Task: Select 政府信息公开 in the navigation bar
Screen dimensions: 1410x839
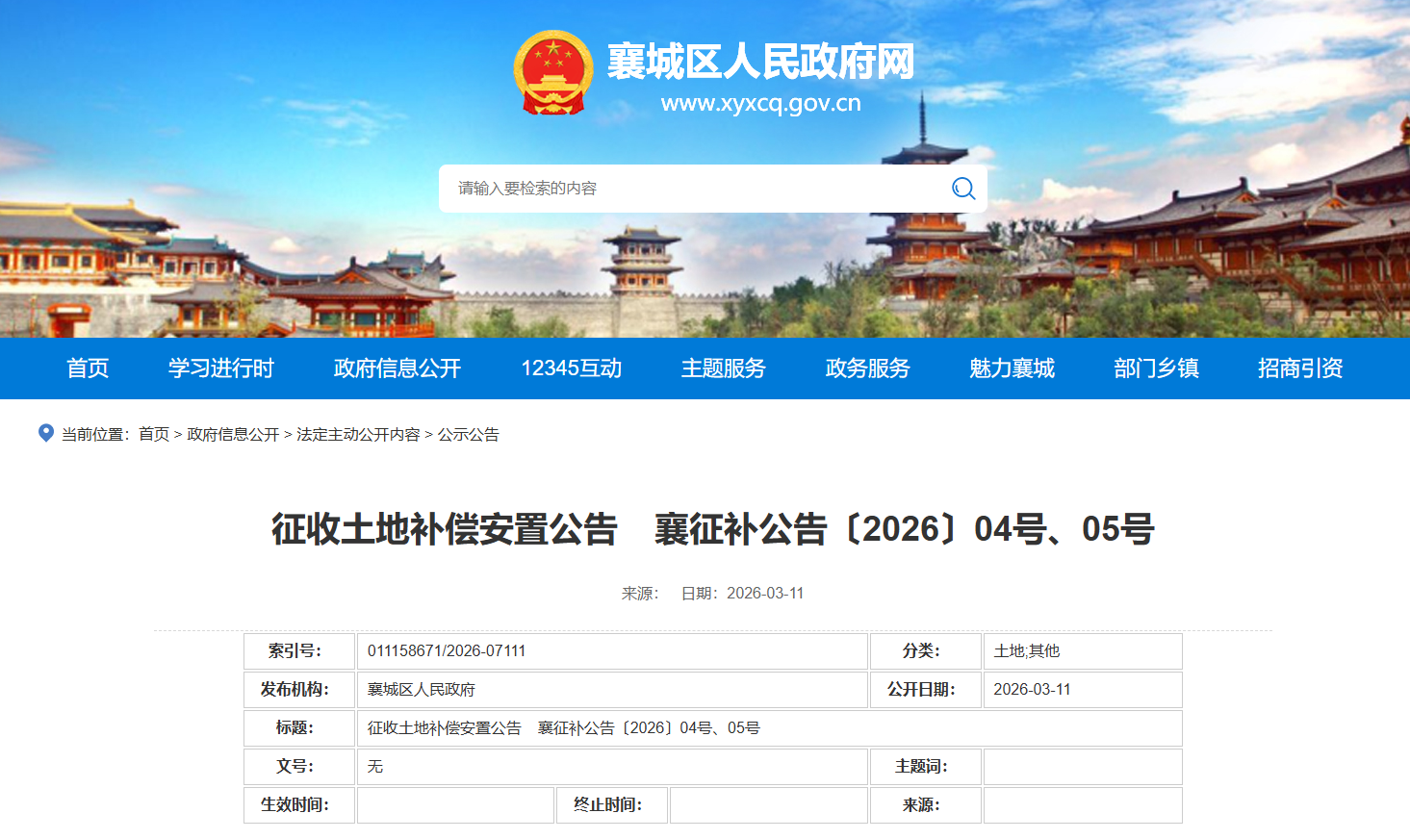Action: click(x=397, y=369)
